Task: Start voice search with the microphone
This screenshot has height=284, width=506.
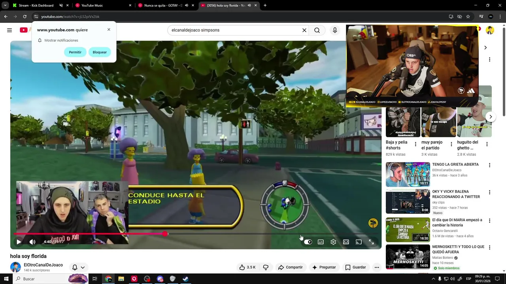Action: (x=335, y=30)
